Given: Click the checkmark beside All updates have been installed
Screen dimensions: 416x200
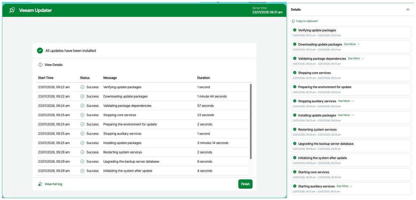Looking at the screenshot, I should tap(40, 50).
